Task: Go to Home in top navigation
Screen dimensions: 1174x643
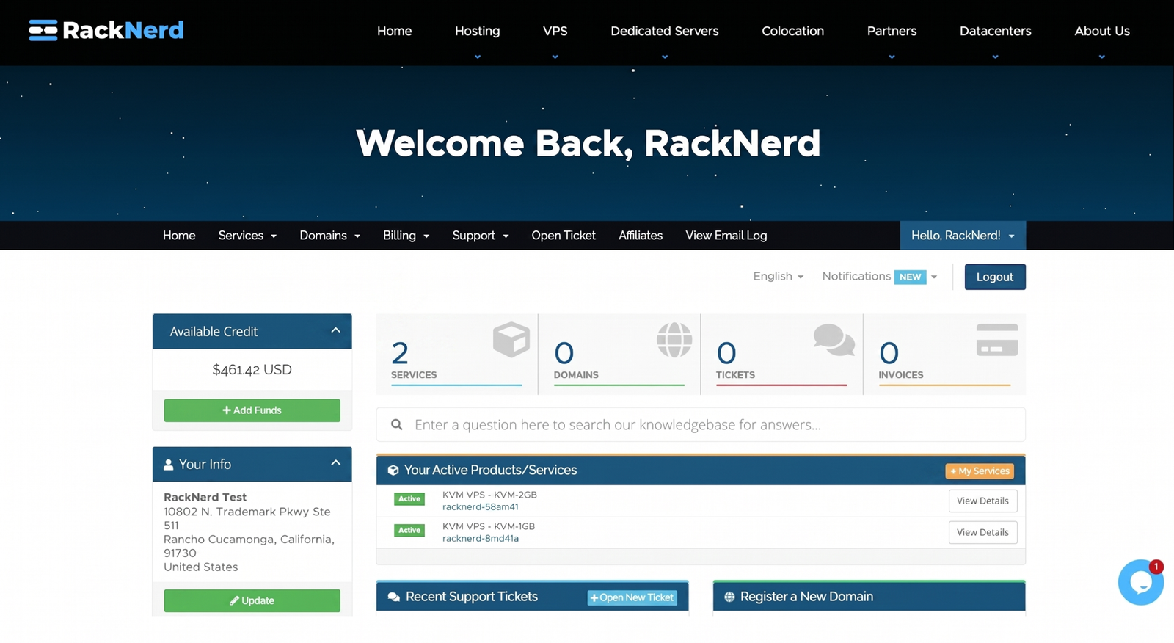Action: (394, 31)
